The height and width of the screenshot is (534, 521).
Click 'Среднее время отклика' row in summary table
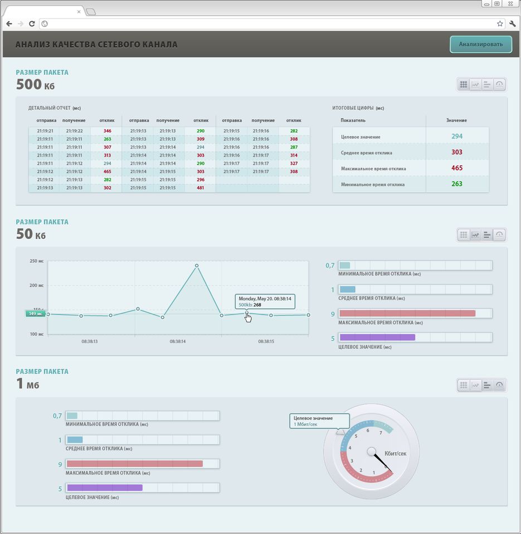411,152
